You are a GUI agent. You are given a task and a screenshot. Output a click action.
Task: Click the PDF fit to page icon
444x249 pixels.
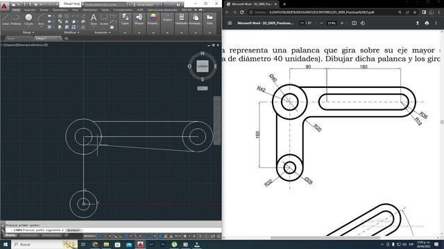354,23
